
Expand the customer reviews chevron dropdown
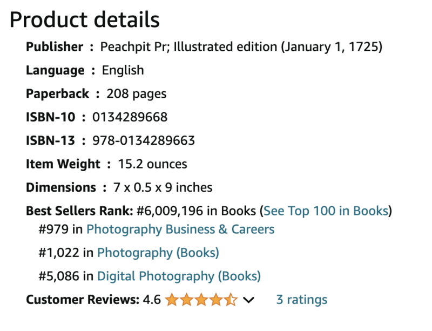(x=248, y=300)
